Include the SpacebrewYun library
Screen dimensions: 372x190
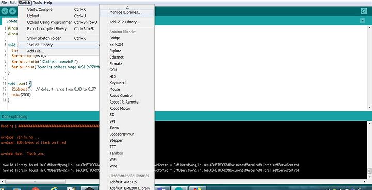click(x=127, y=134)
